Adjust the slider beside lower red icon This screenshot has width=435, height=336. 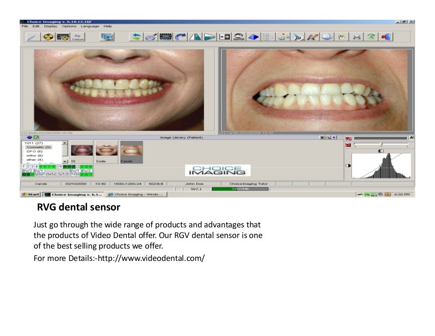[x=381, y=144]
